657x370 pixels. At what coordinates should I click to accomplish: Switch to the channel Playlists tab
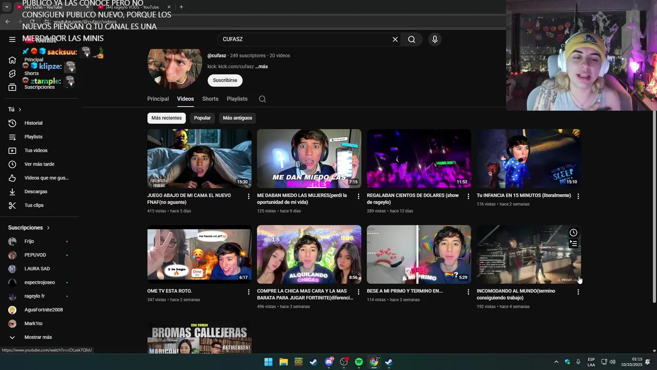[x=237, y=99]
